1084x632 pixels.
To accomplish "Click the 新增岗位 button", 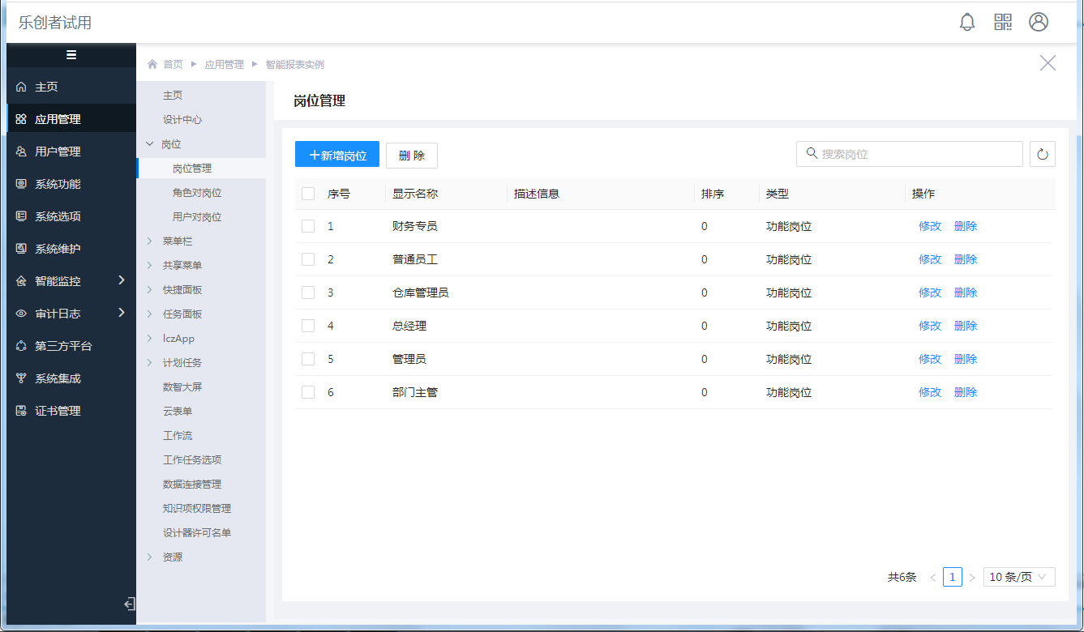I will [x=337, y=155].
